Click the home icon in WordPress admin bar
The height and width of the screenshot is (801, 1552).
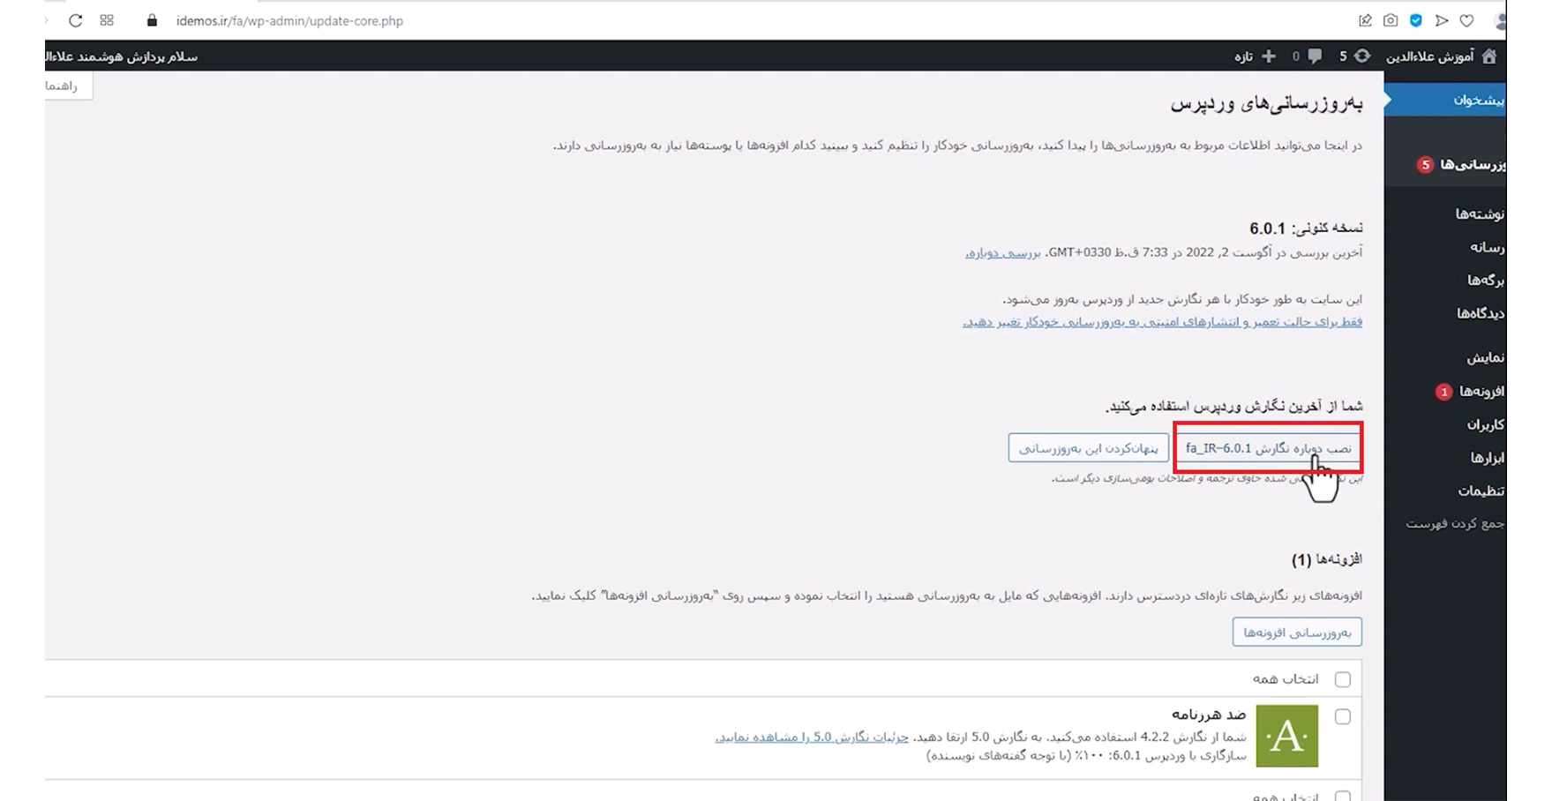(x=1489, y=56)
